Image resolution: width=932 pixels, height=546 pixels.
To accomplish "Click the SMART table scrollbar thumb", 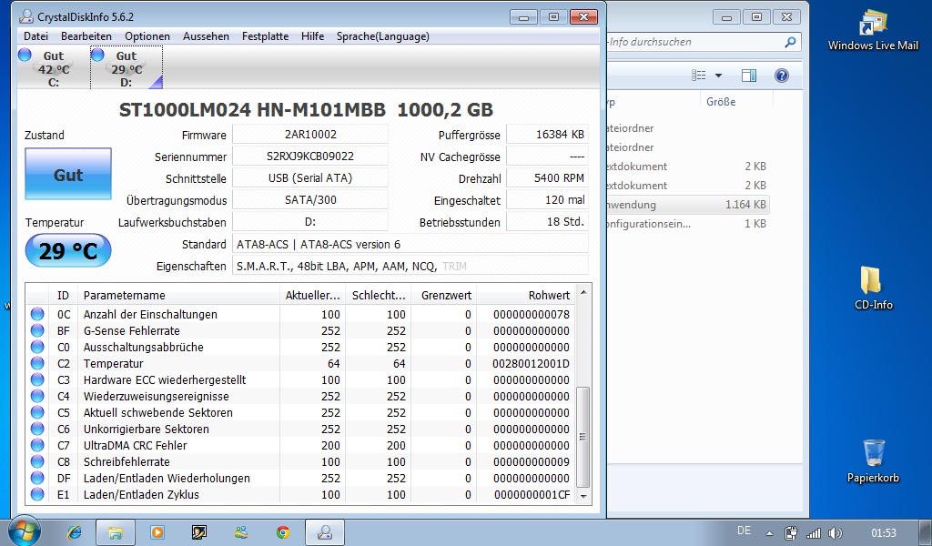I will 583,437.
